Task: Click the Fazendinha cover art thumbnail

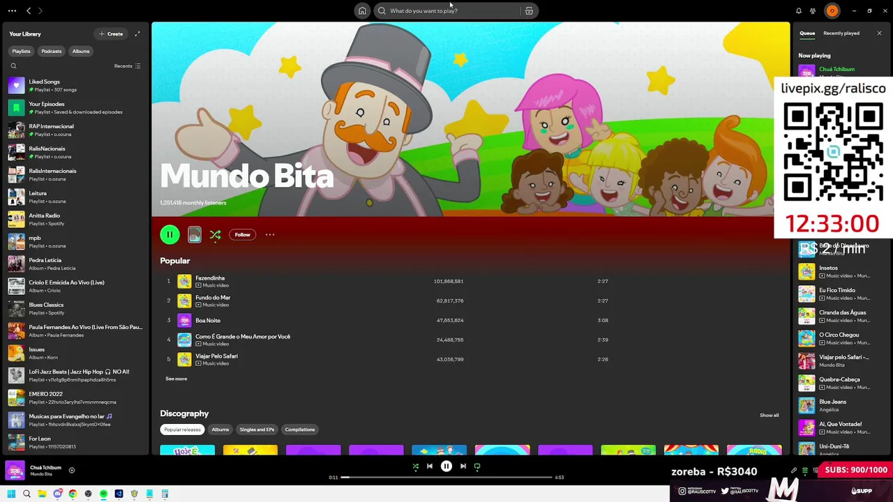Action: pos(184,281)
